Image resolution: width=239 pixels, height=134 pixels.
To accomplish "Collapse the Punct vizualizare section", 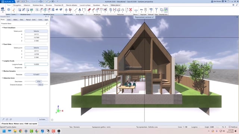I will coord(2,28).
